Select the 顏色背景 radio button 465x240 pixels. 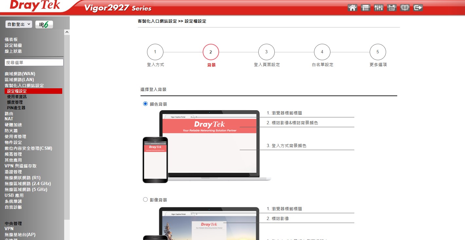coord(145,104)
